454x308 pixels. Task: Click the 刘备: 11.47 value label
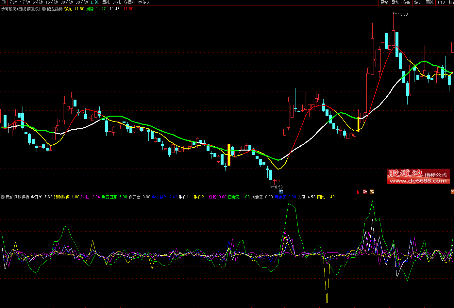click(96, 9)
